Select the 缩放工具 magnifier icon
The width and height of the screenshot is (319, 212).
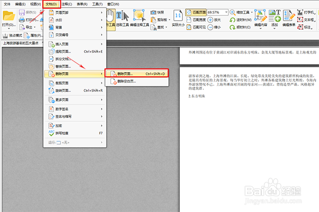pyautogui.click(x=232, y=12)
